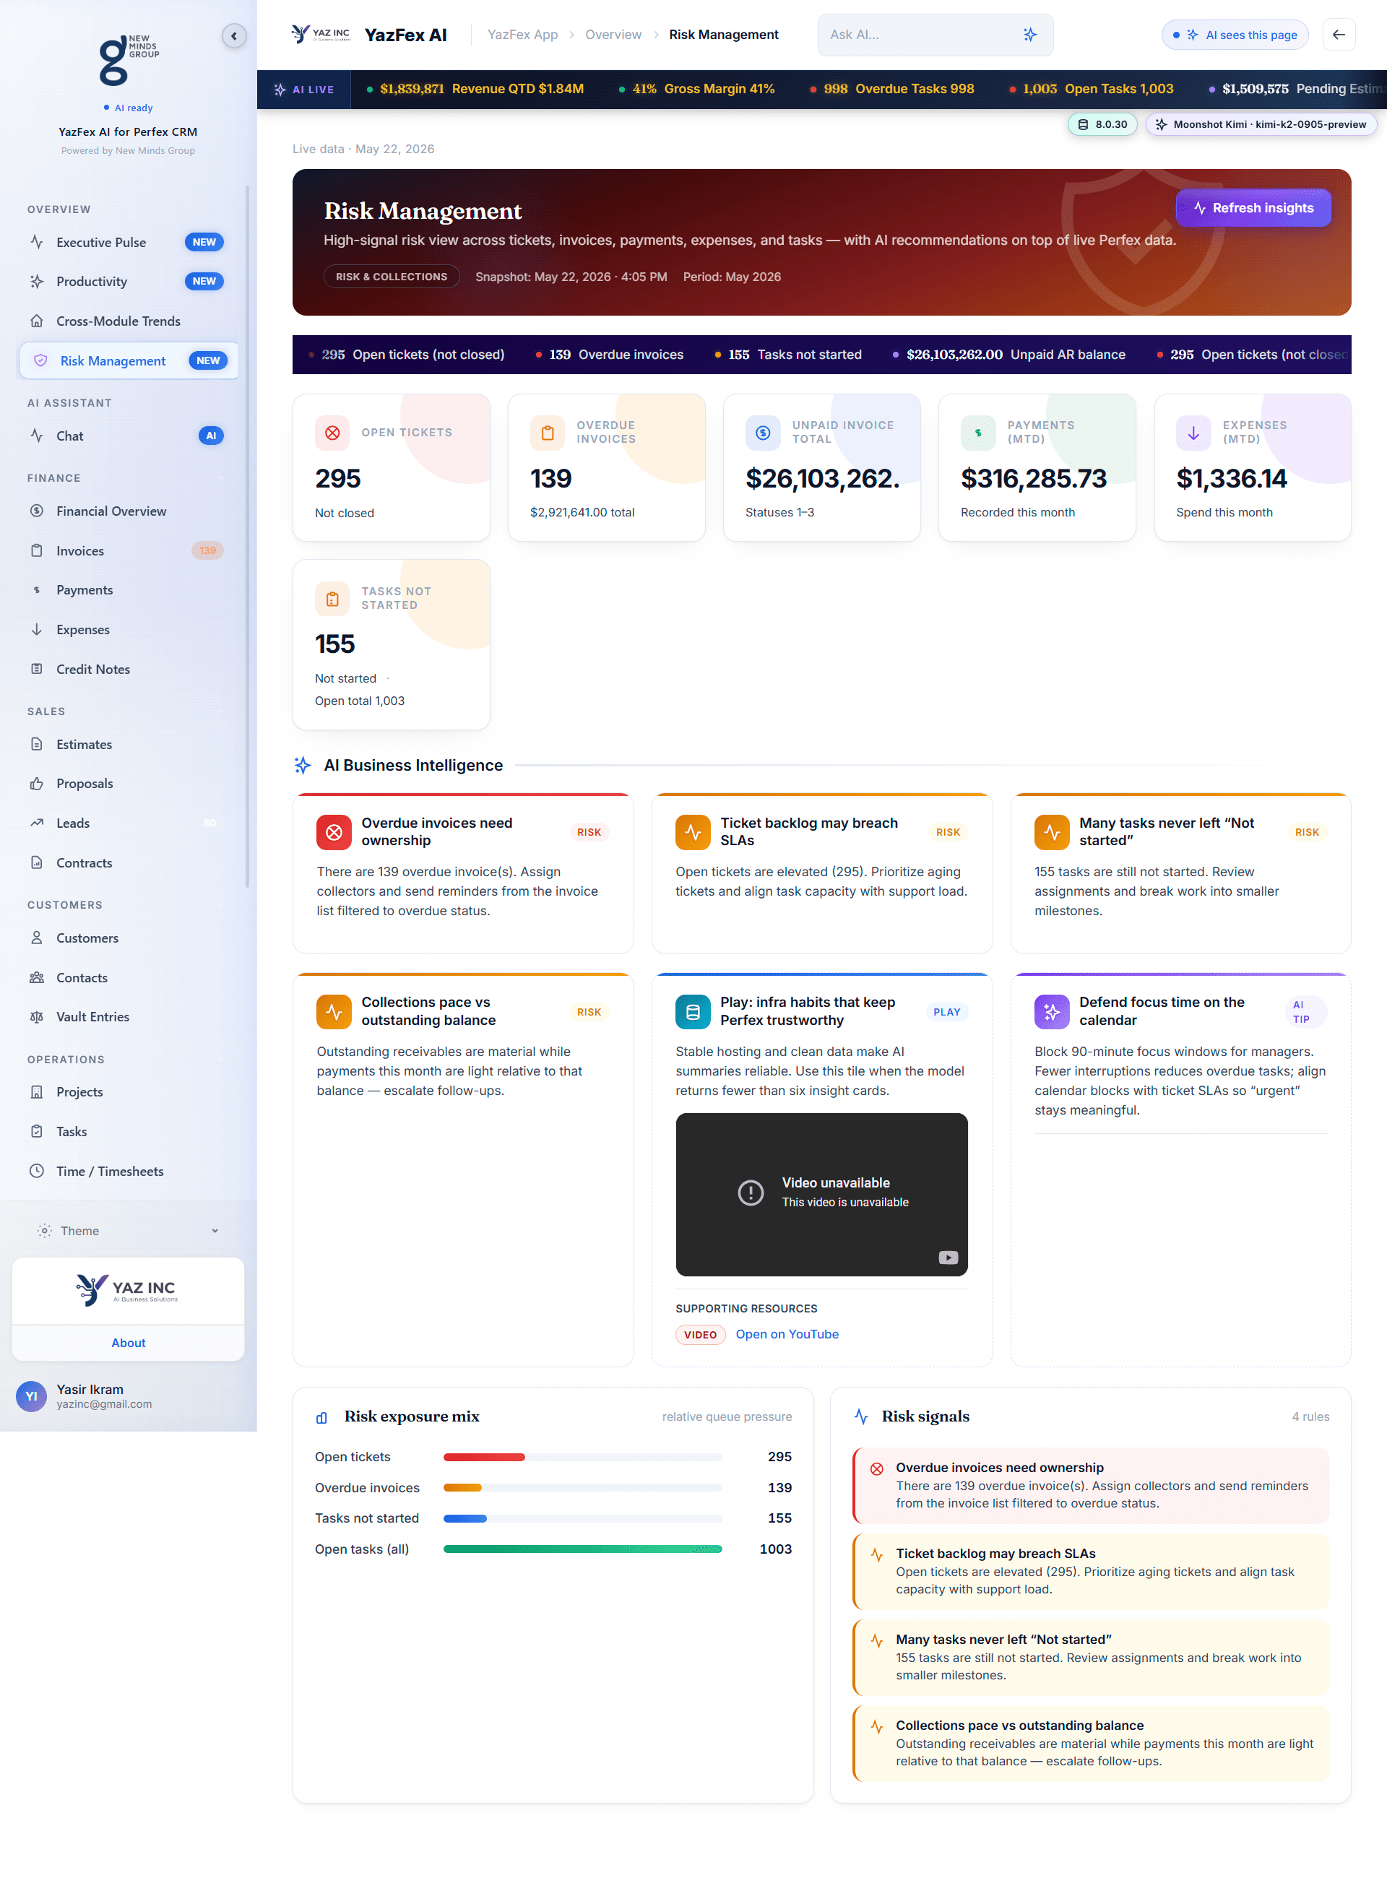1387x1878 pixels.
Task: Click the 139 badge beside Invoices
Action: (x=207, y=550)
